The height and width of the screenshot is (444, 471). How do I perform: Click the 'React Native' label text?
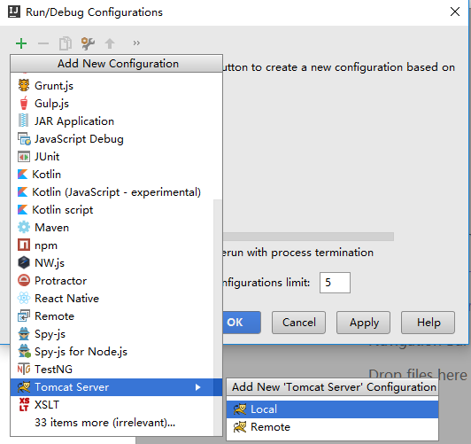pyautogui.click(x=66, y=298)
